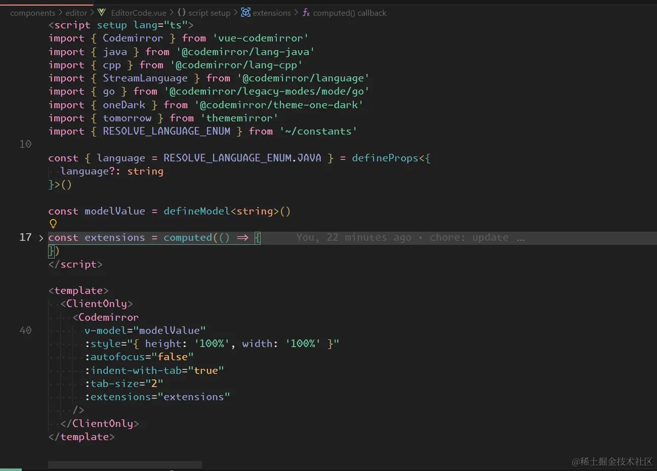Click 'modelValue' in the const declaration
The image size is (657, 471).
pos(115,211)
